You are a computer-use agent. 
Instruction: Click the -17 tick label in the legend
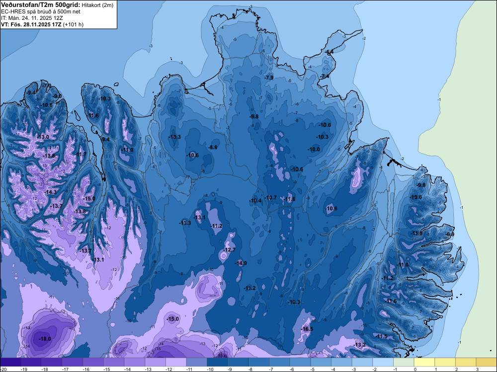point(65,369)
